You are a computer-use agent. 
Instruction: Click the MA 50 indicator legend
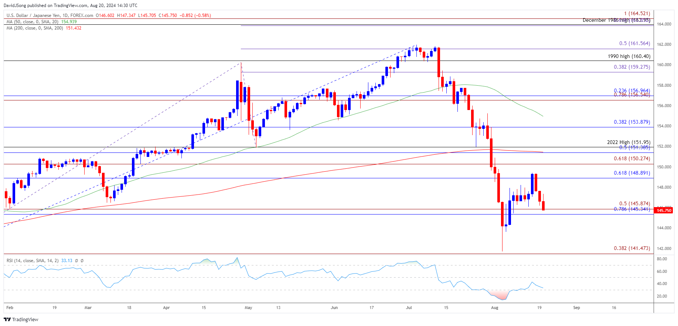point(33,22)
